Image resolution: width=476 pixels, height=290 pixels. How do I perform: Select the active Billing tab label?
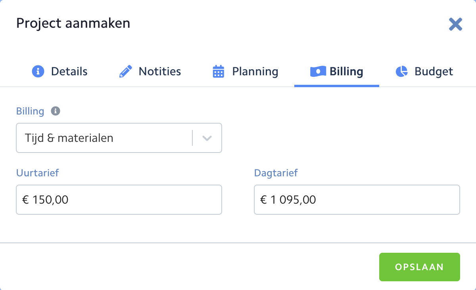pos(346,72)
